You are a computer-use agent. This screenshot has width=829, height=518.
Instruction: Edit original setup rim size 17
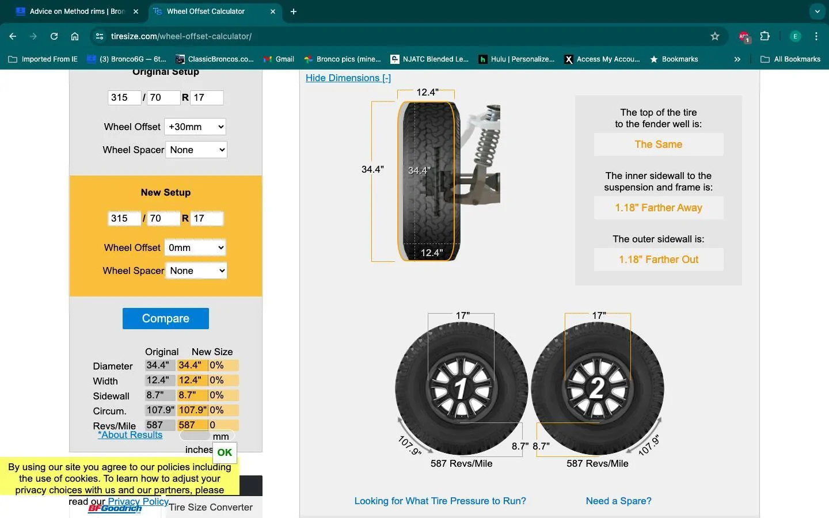click(x=207, y=97)
